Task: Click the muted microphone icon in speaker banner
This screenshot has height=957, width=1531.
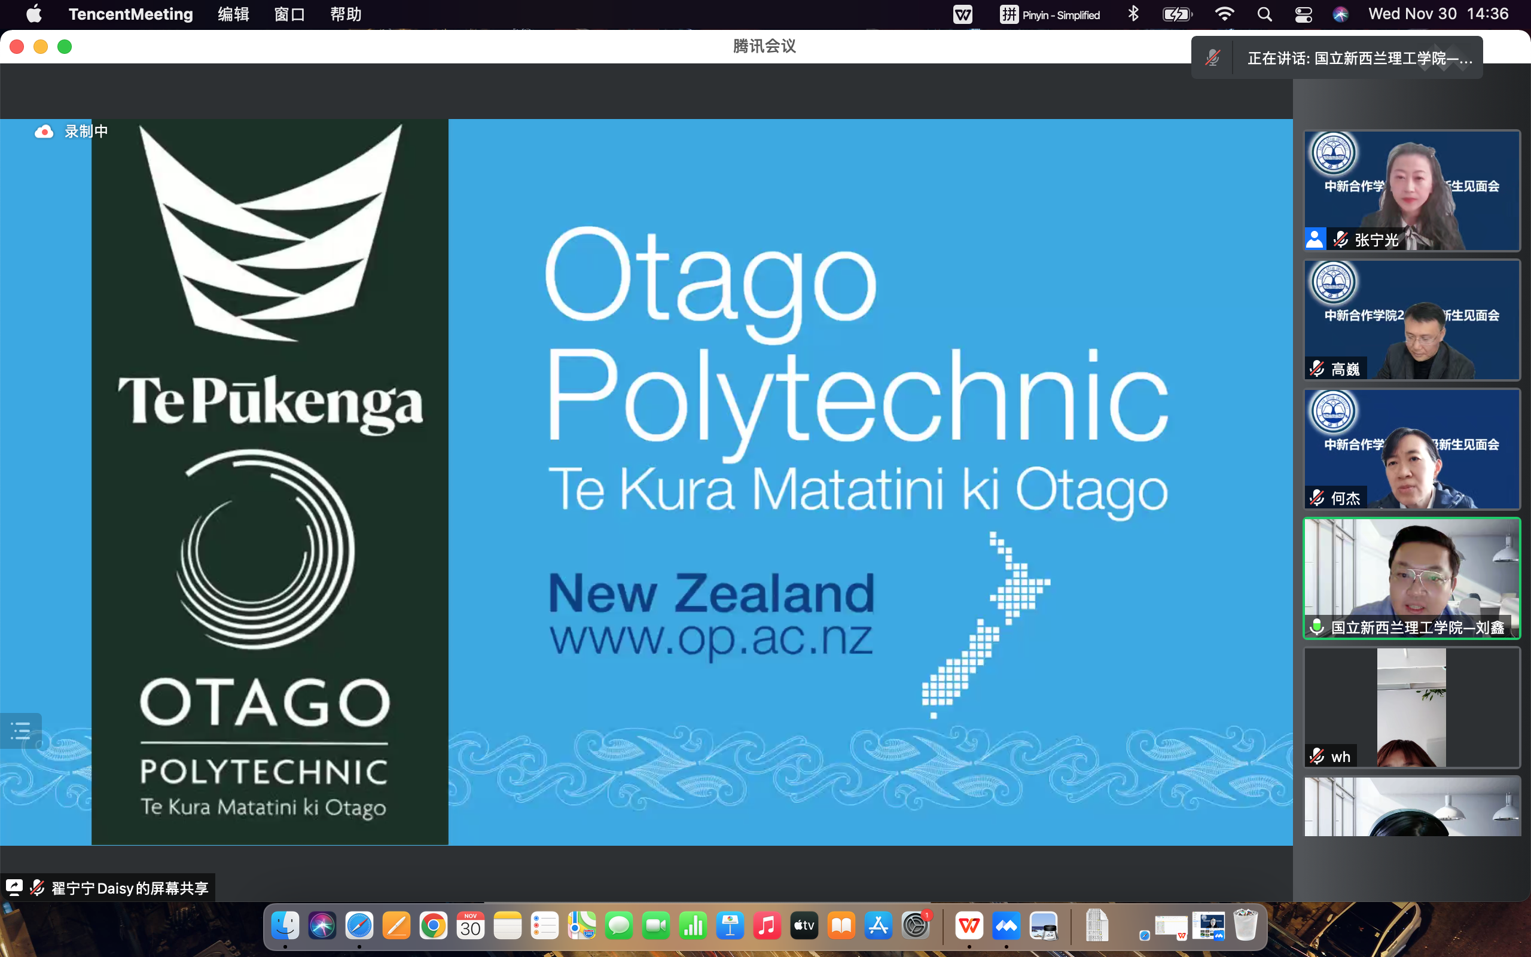Action: click(1212, 58)
